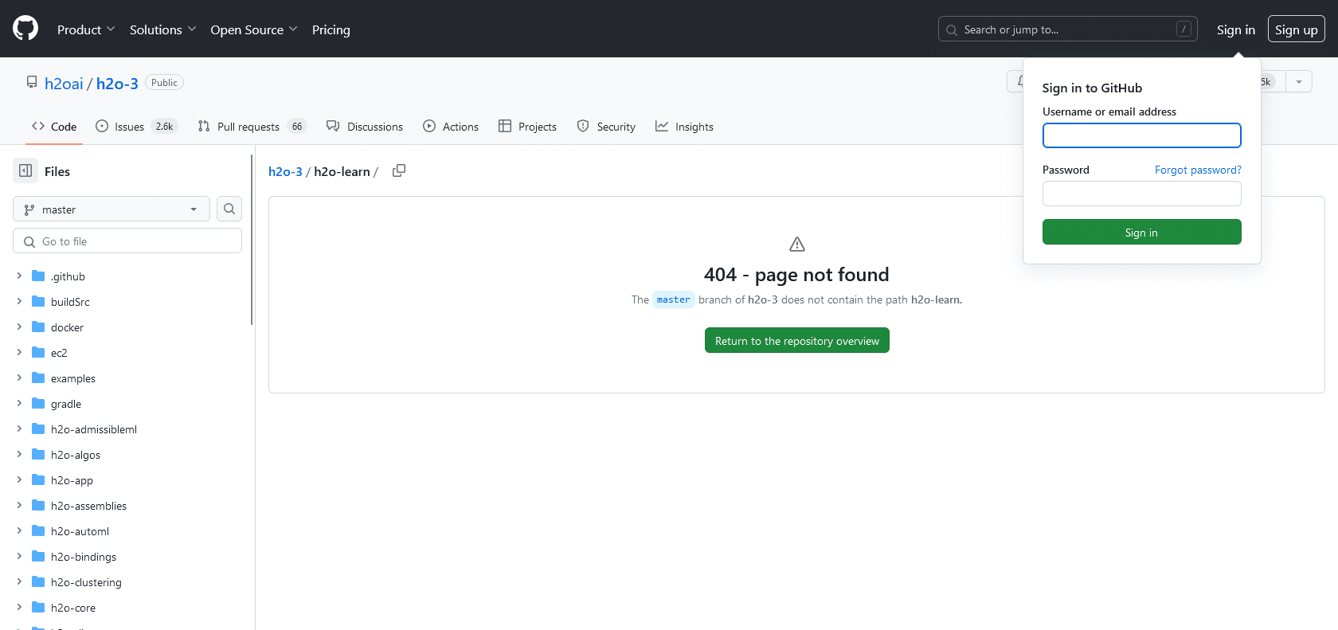Expand the docker tree chevron

click(x=19, y=327)
